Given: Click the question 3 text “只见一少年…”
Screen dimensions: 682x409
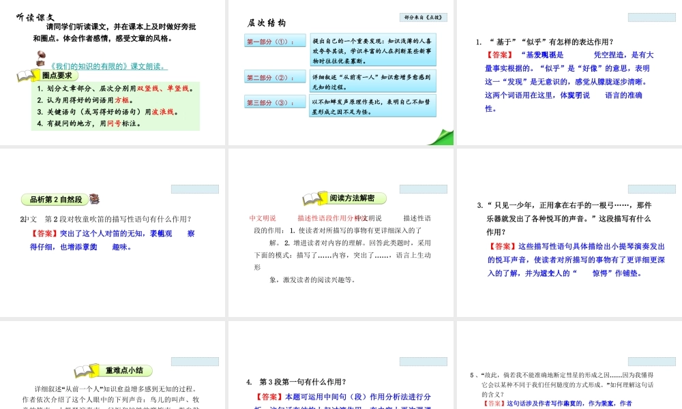Looking at the screenshot, I should [x=564, y=218].
